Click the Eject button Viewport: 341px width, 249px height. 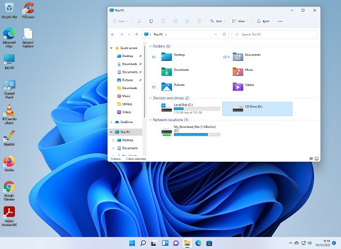263,21
